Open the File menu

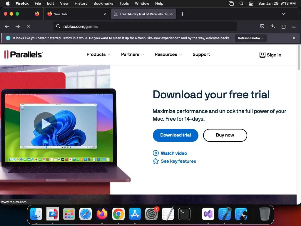(38, 3)
